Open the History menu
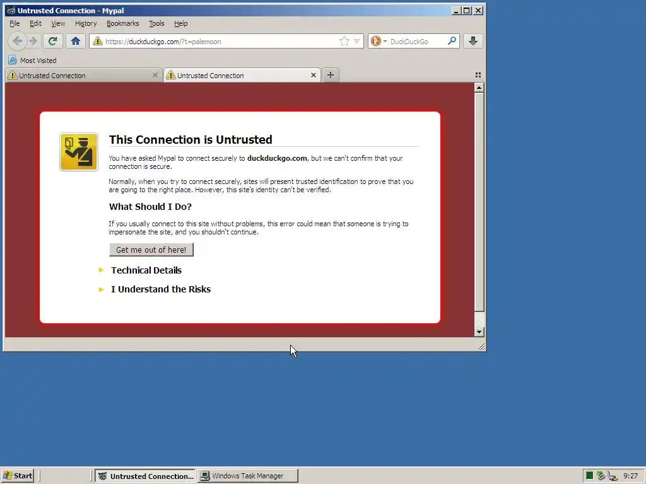The height and width of the screenshot is (484, 646). point(86,23)
